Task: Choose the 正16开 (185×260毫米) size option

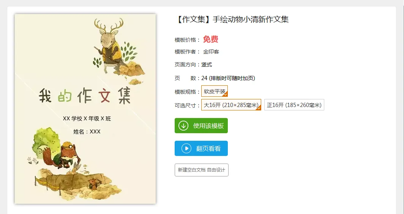Action: pos(294,105)
